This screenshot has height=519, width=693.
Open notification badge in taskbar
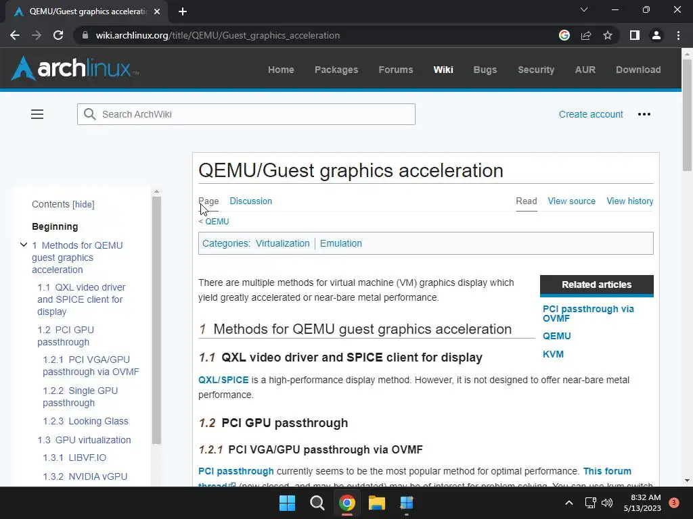[674, 503]
